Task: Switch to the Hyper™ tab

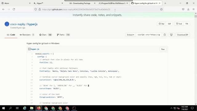Action: coord(48,3)
